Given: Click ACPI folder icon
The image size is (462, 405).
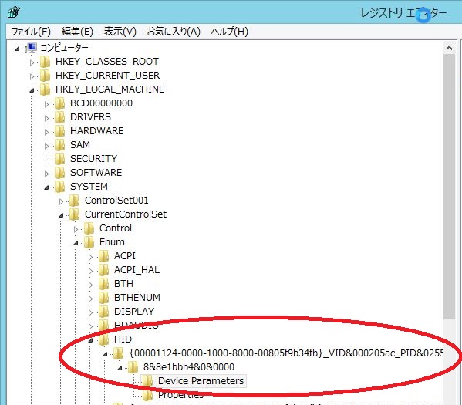Looking at the screenshot, I should pyautogui.click(x=103, y=256).
